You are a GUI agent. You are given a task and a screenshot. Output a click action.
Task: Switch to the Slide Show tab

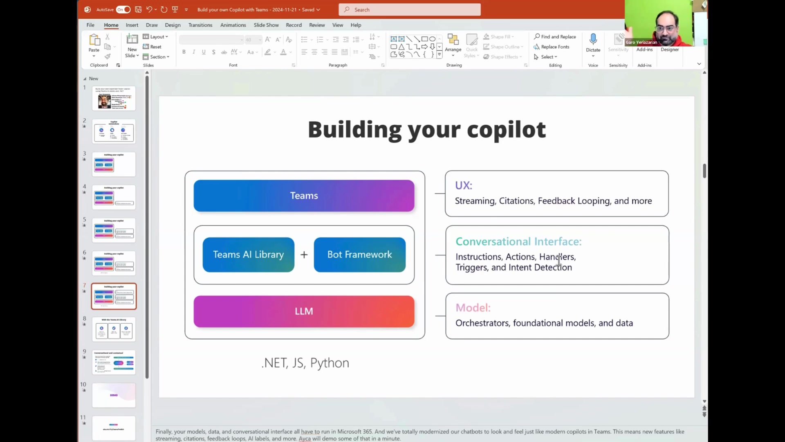tap(266, 25)
